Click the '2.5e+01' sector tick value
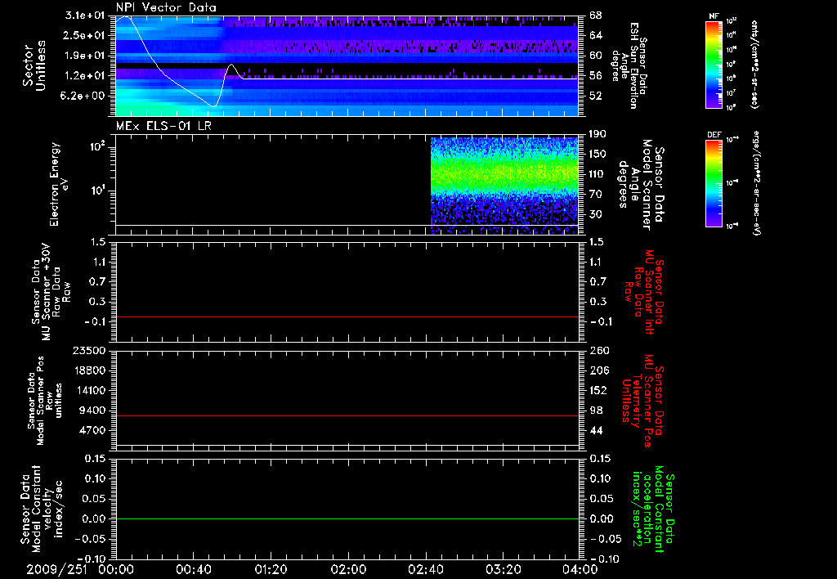Image resolution: width=837 pixels, height=579 pixels. click(x=85, y=35)
